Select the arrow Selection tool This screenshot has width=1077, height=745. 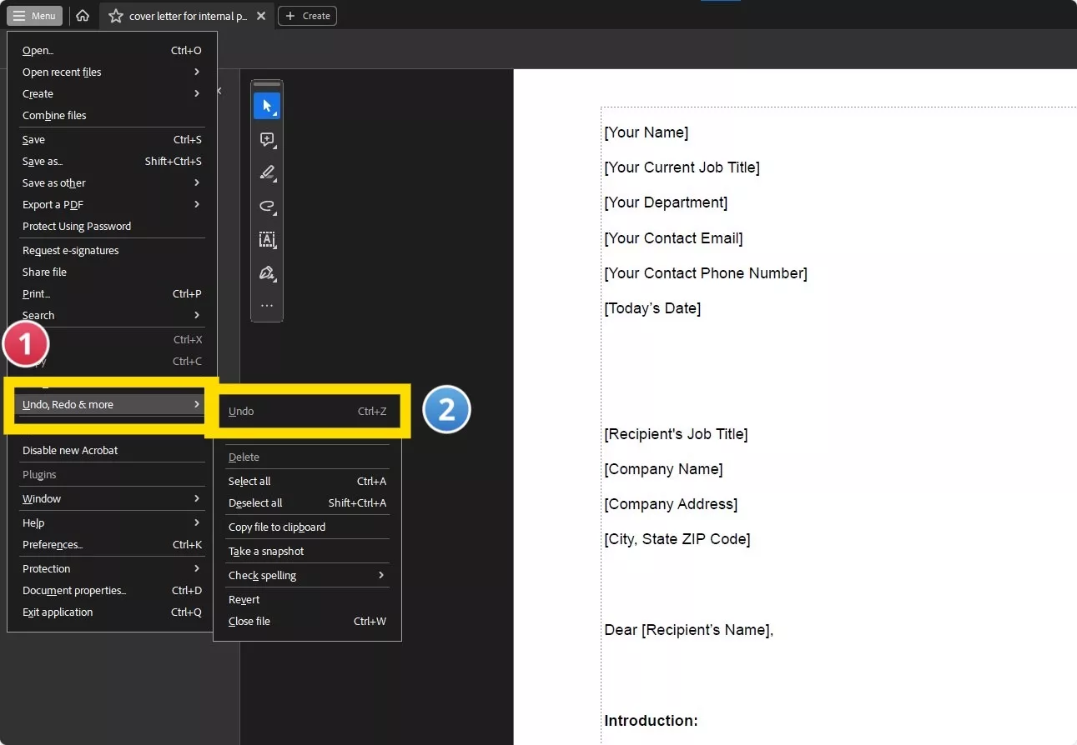[x=267, y=106]
